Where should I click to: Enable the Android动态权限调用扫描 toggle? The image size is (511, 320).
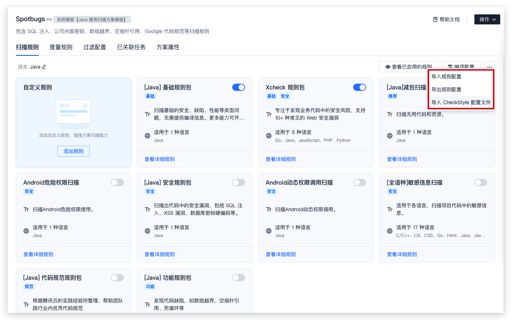(360, 182)
